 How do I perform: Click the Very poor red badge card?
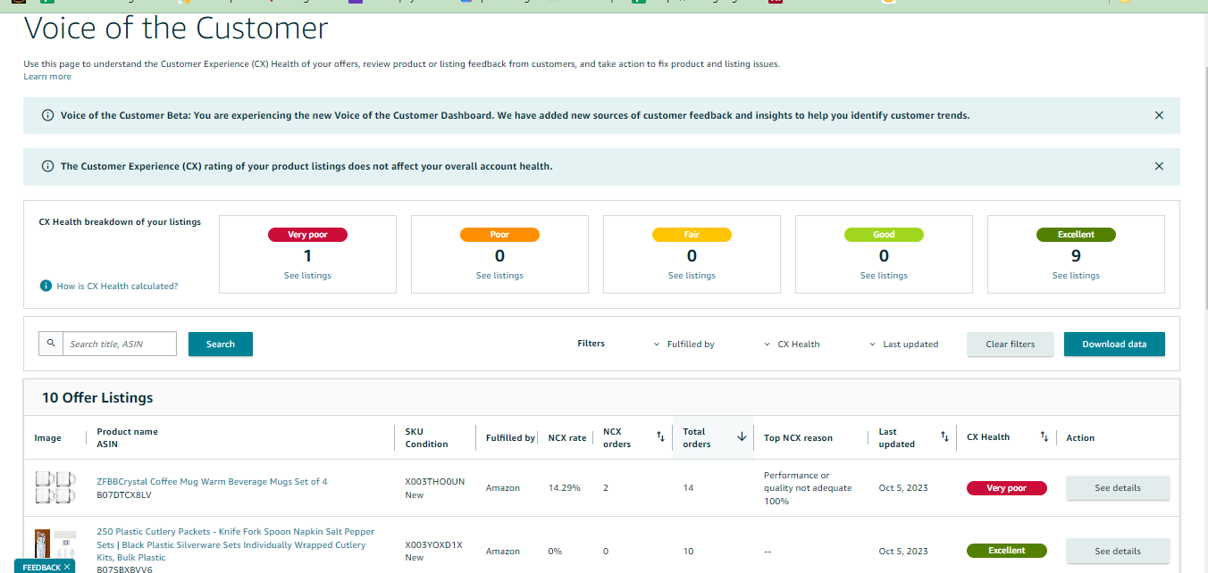(x=307, y=235)
